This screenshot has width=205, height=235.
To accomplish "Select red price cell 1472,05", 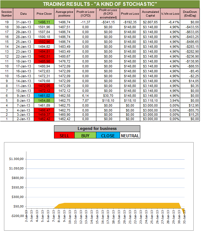I will point(44,86).
